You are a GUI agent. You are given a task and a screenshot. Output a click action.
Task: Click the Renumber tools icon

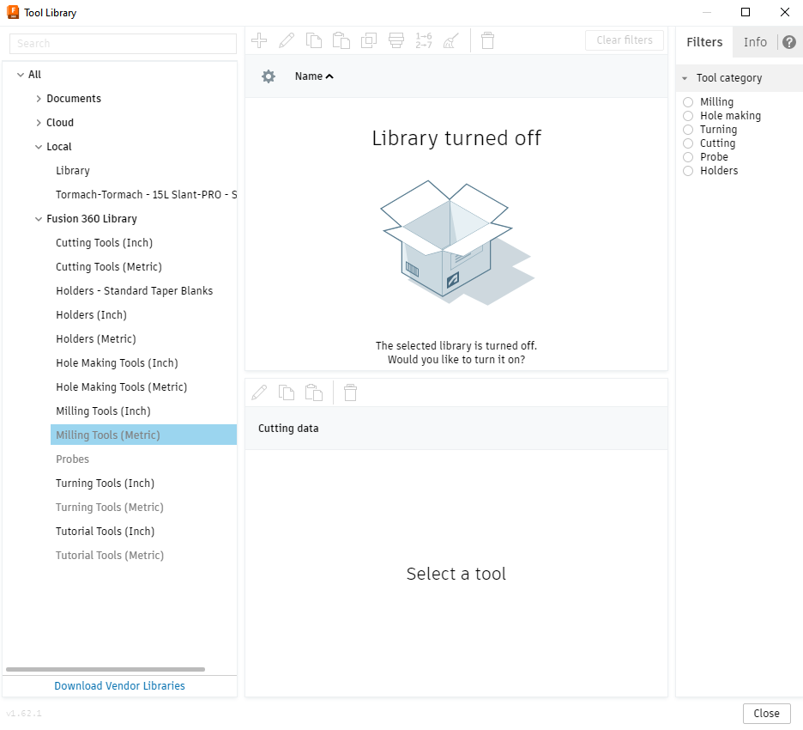point(424,40)
